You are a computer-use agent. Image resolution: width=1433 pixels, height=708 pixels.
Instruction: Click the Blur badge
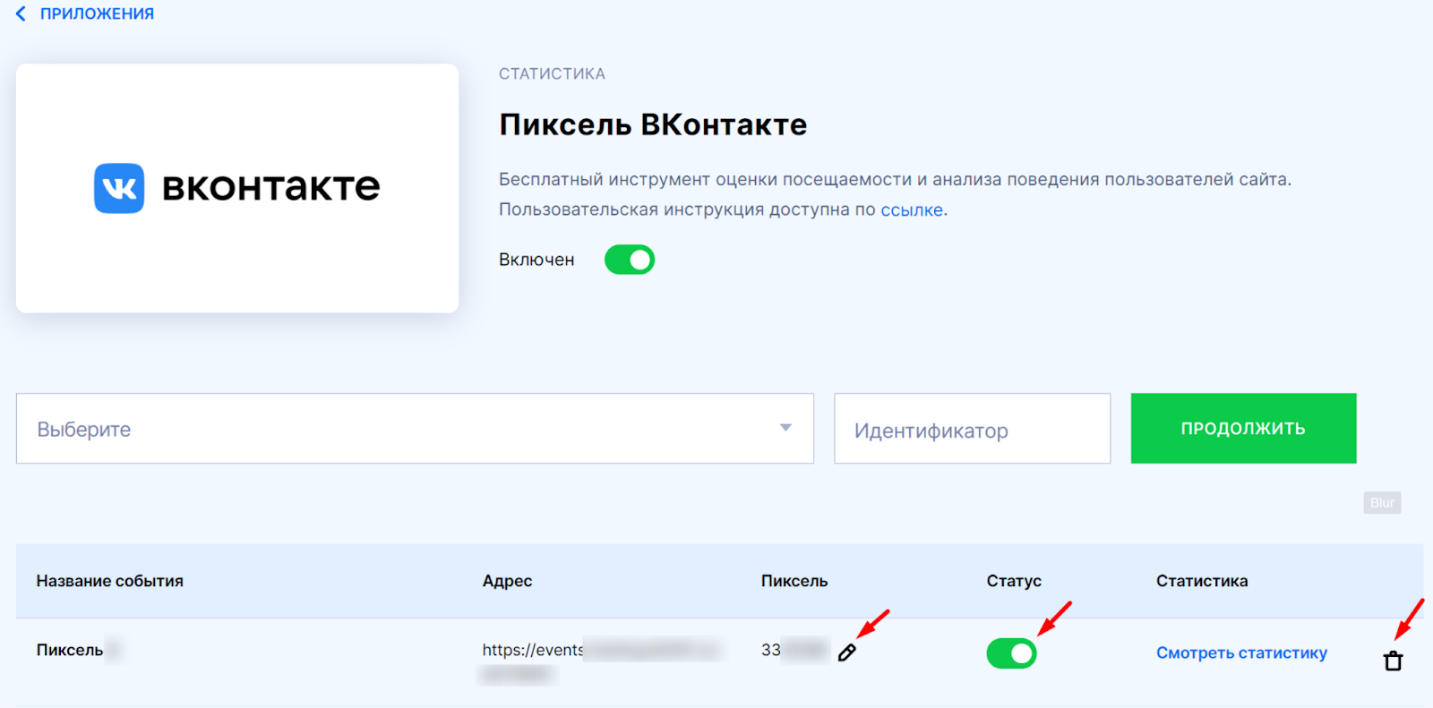click(x=1382, y=502)
